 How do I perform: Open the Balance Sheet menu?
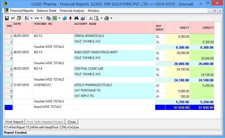tap(47, 11)
